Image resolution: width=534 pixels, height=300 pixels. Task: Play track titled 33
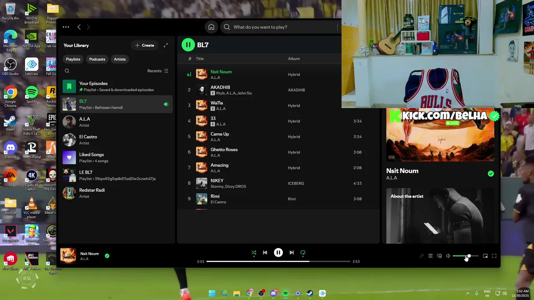click(x=213, y=118)
